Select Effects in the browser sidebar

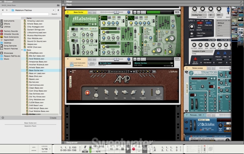pos(7,24)
